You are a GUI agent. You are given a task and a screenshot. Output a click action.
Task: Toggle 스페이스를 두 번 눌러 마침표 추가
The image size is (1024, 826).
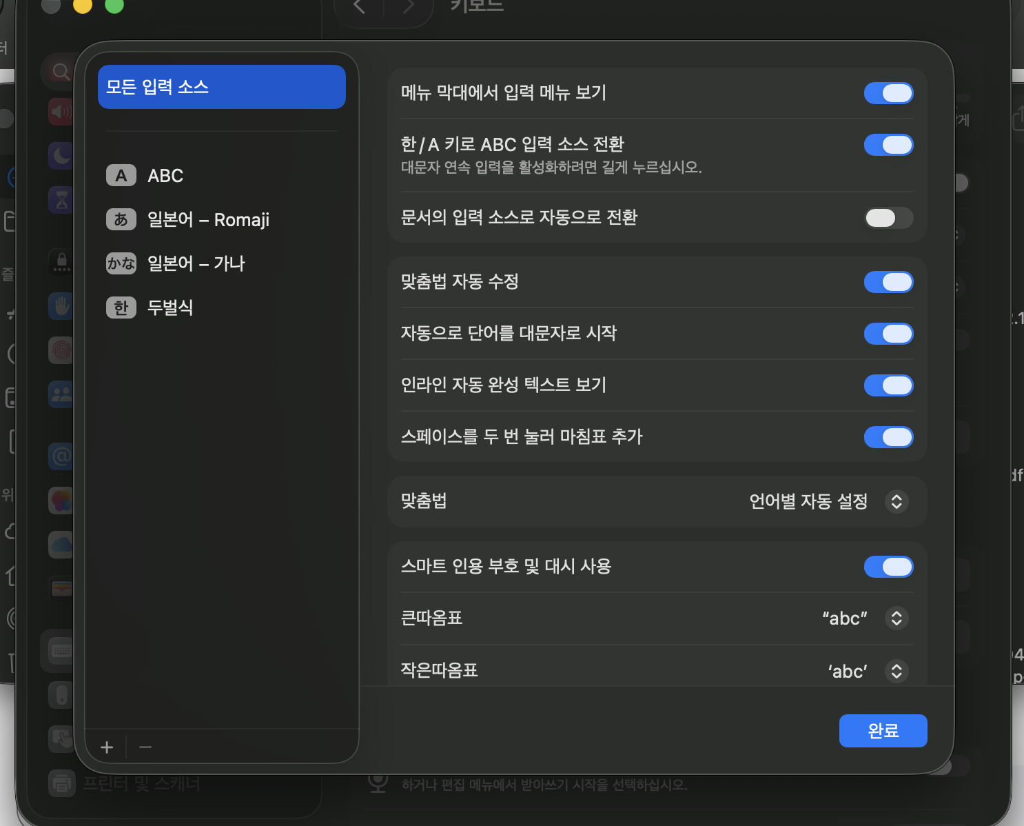coord(888,437)
